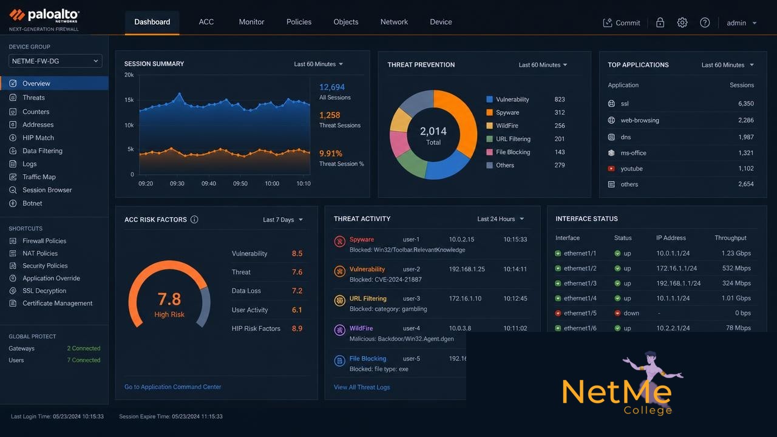Click the WildFire threat icon in Threat Activity
The width and height of the screenshot is (777, 437).
(339, 331)
